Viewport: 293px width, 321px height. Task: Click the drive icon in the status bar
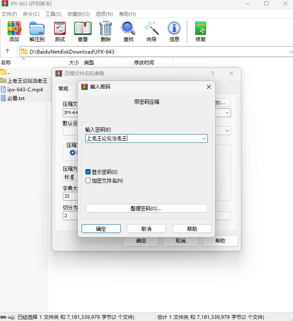click(3, 317)
